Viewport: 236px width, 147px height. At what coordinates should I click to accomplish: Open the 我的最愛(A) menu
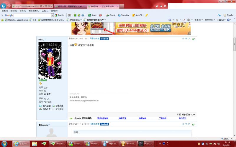click(34, 11)
